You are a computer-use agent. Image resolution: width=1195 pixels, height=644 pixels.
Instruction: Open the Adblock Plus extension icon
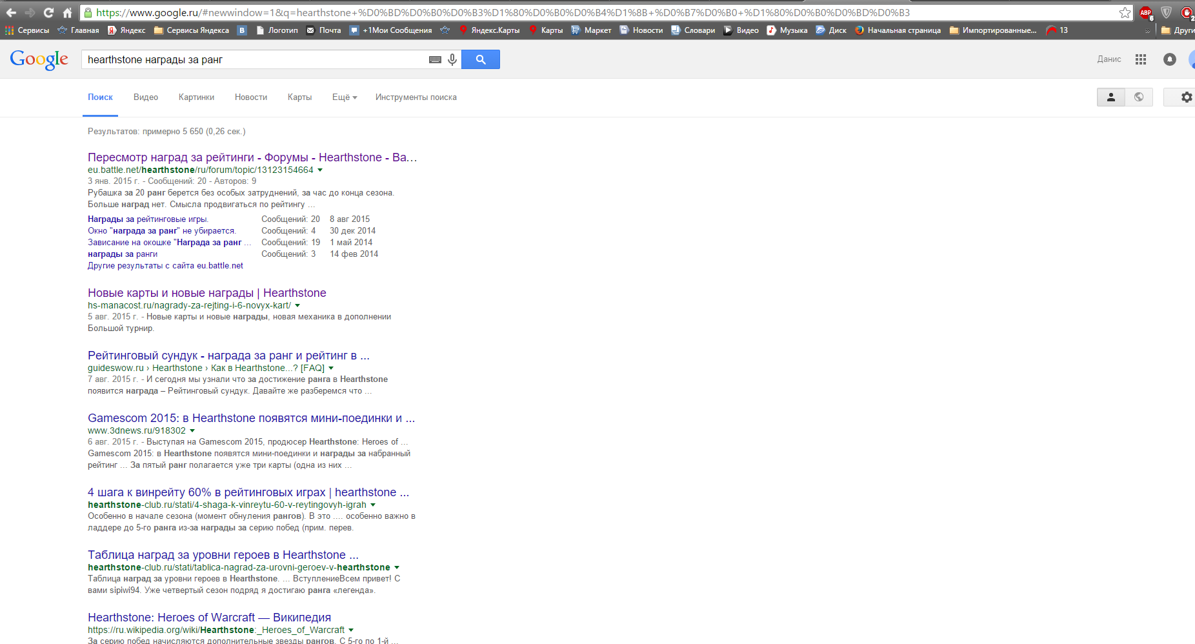[x=1146, y=12]
